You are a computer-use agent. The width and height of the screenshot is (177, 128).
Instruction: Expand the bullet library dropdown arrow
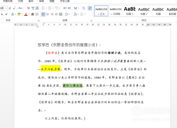[x=46, y=8]
